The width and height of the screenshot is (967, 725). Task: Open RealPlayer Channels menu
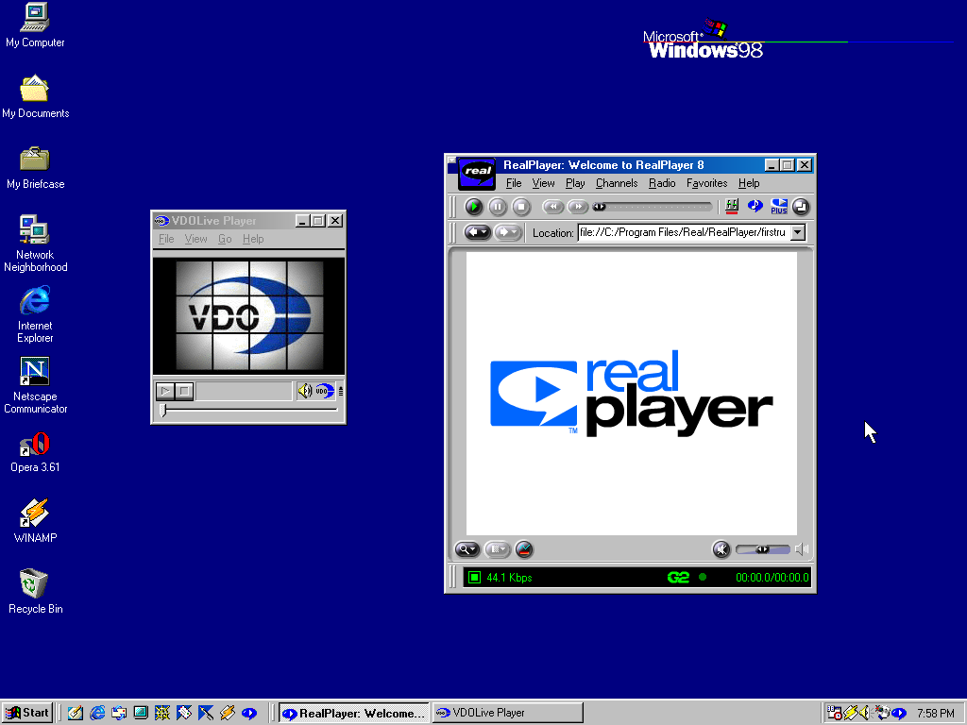(x=617, y=183)
